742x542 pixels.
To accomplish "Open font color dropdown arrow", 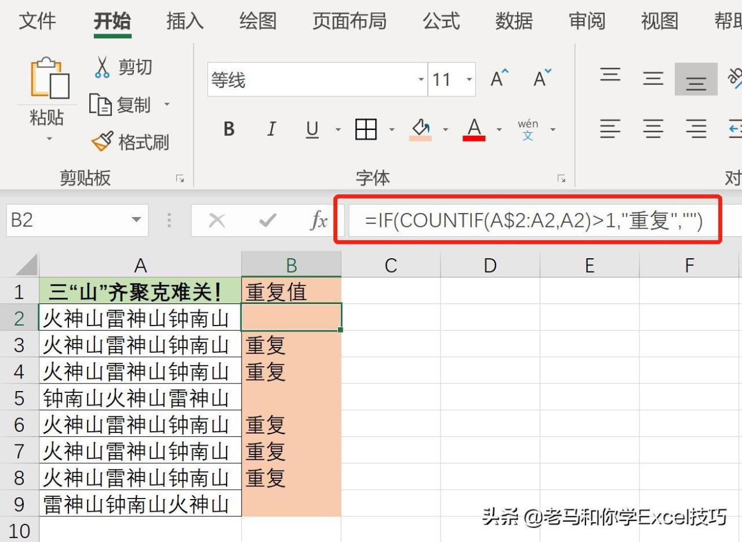I will click(x=499, y=129).
